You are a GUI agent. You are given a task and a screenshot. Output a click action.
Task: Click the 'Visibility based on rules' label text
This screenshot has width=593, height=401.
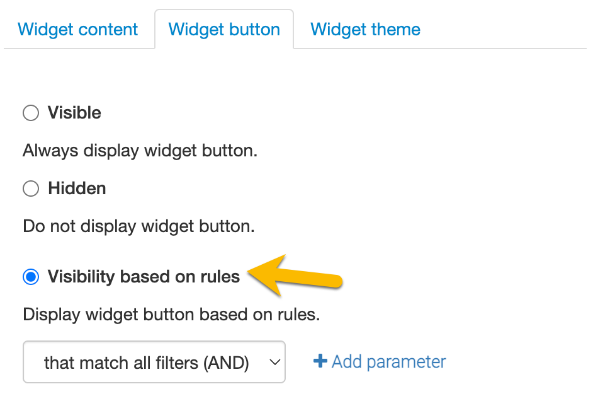tap(144, 277)
